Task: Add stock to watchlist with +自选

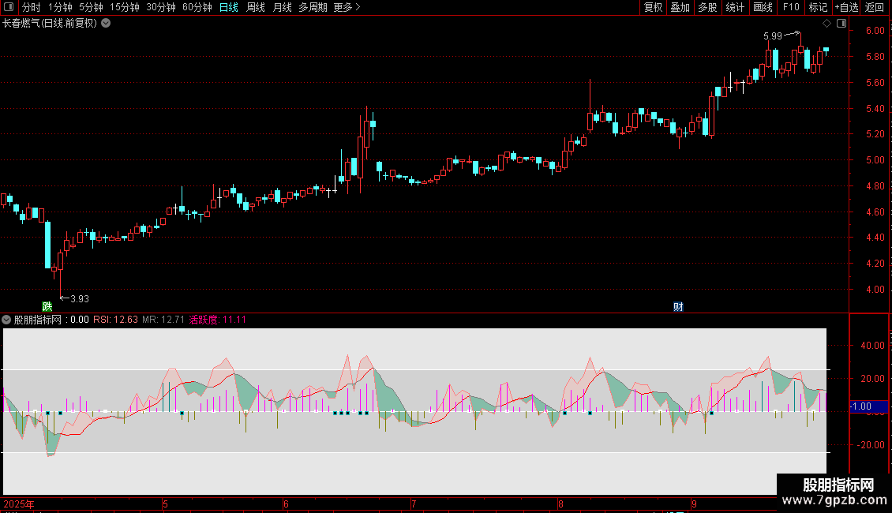Action: [x=846, y=7]
